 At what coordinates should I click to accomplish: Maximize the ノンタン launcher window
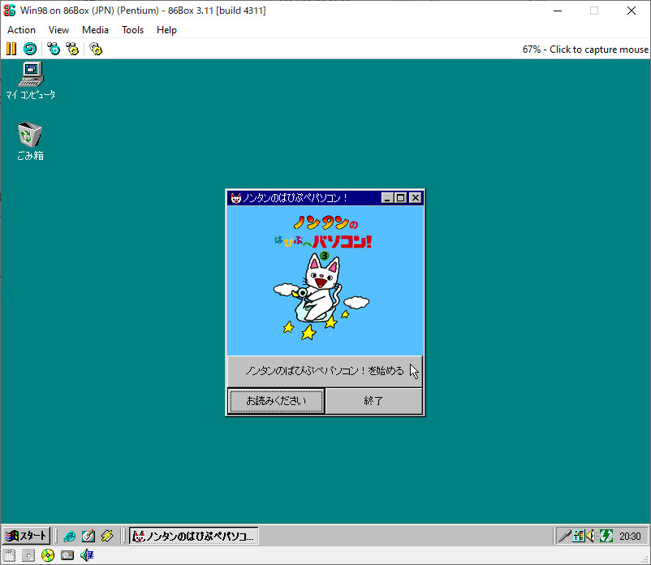(x=401, y=198)
